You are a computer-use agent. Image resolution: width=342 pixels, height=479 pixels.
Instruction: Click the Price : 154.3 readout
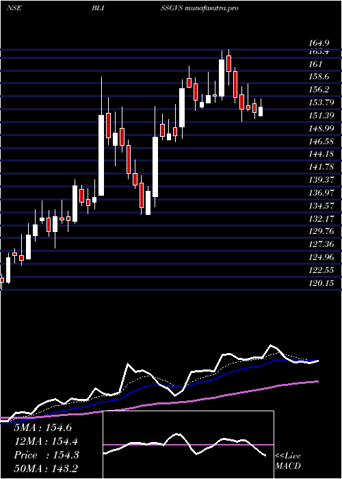click(x=47, y=455)
